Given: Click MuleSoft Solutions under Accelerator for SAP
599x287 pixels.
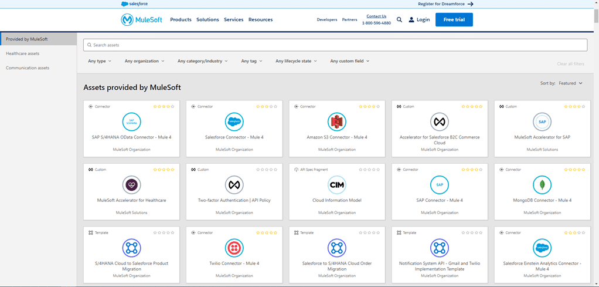Looking at the screenshot, I should tap(542, 150).
